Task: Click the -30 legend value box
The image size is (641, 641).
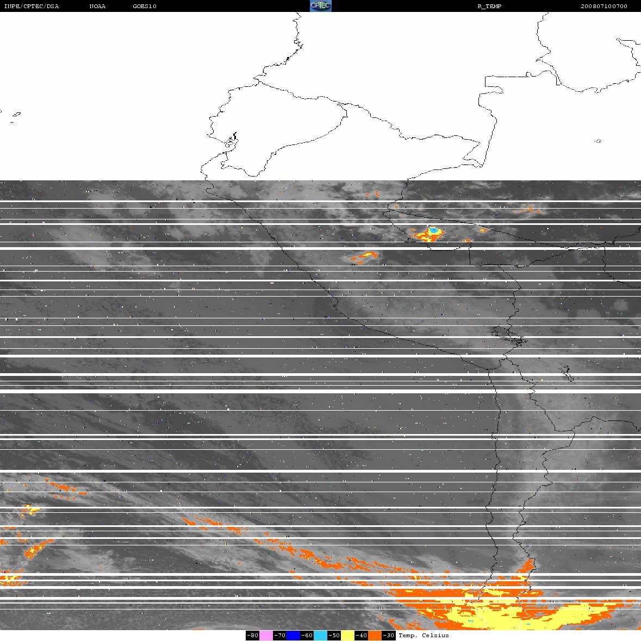Action: pos(388,636)
